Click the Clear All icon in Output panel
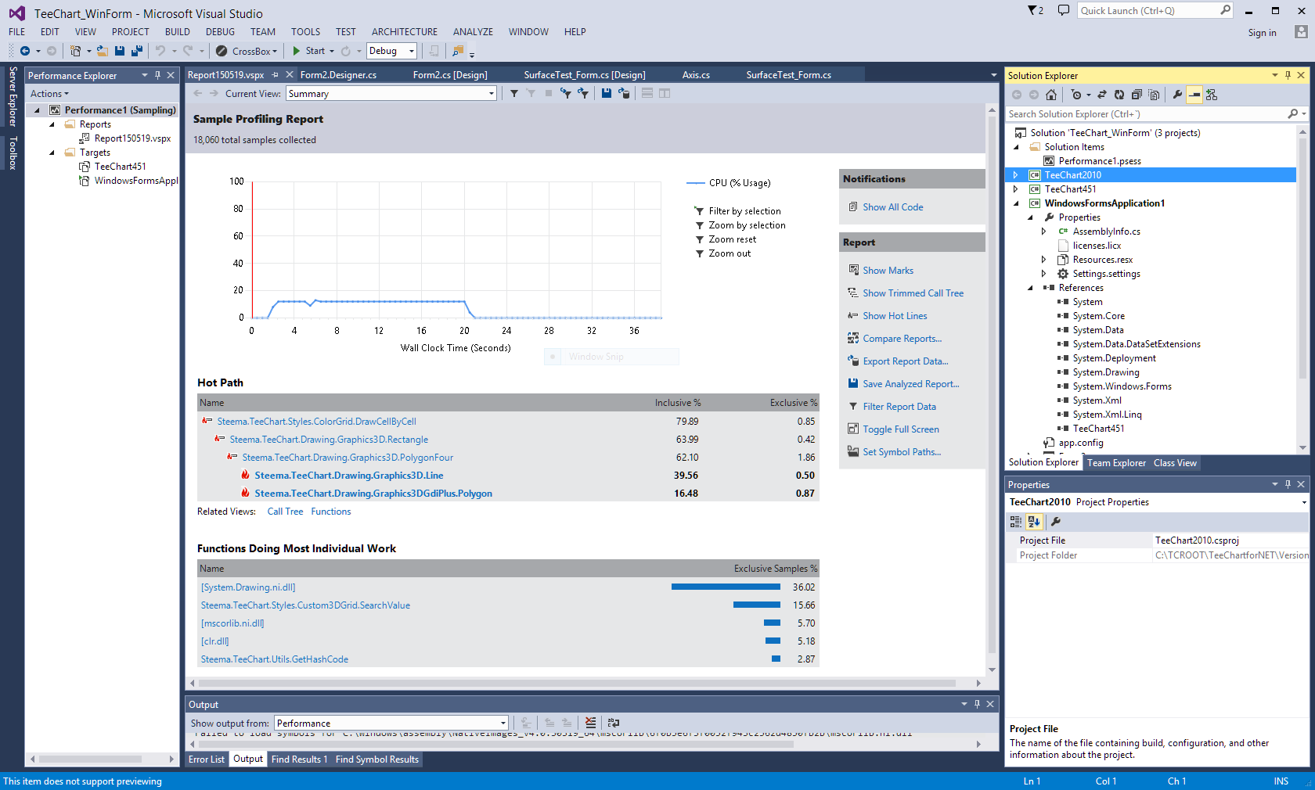Screen dimensions: 1315x790 [590, 723]
